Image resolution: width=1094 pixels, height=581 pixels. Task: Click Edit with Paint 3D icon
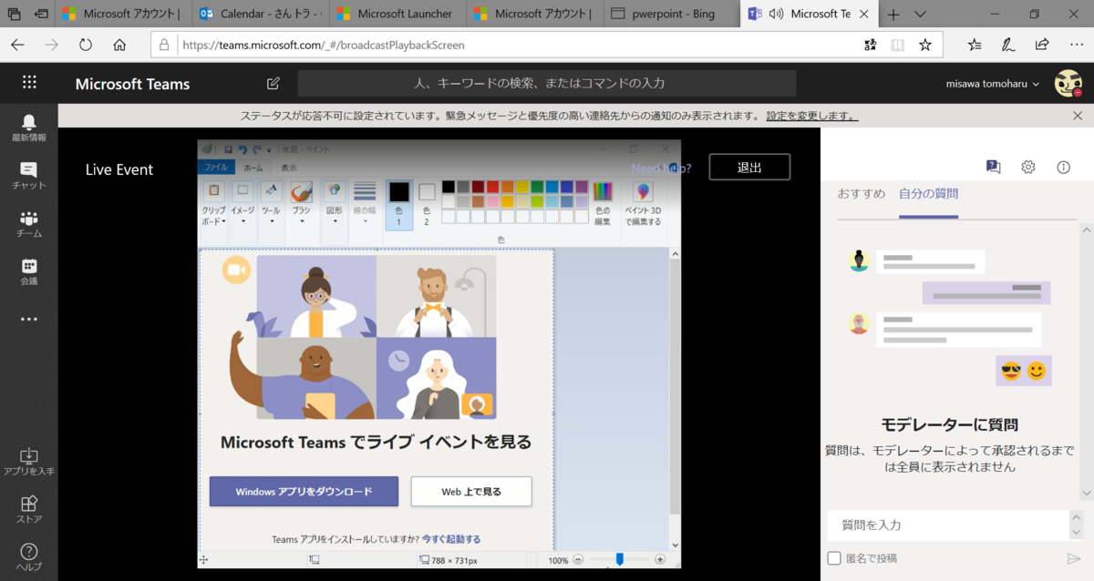(643, 205)
